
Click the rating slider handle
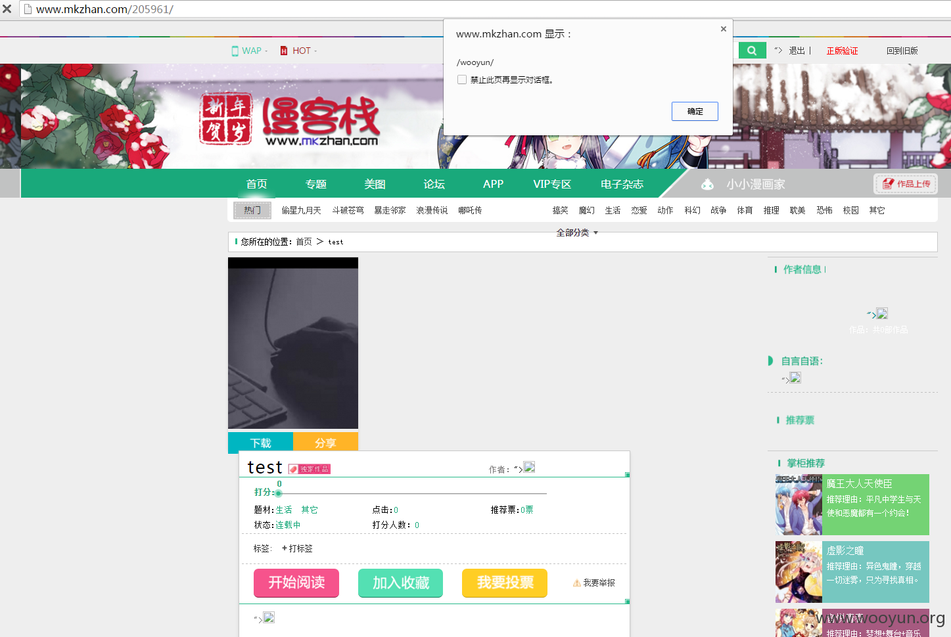[x=279, y=493]
